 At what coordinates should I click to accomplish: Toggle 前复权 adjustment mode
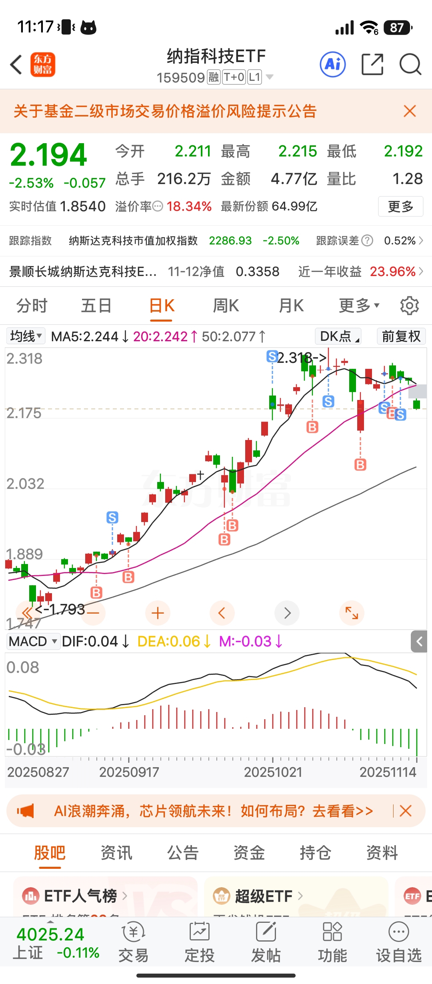(401, 336)
